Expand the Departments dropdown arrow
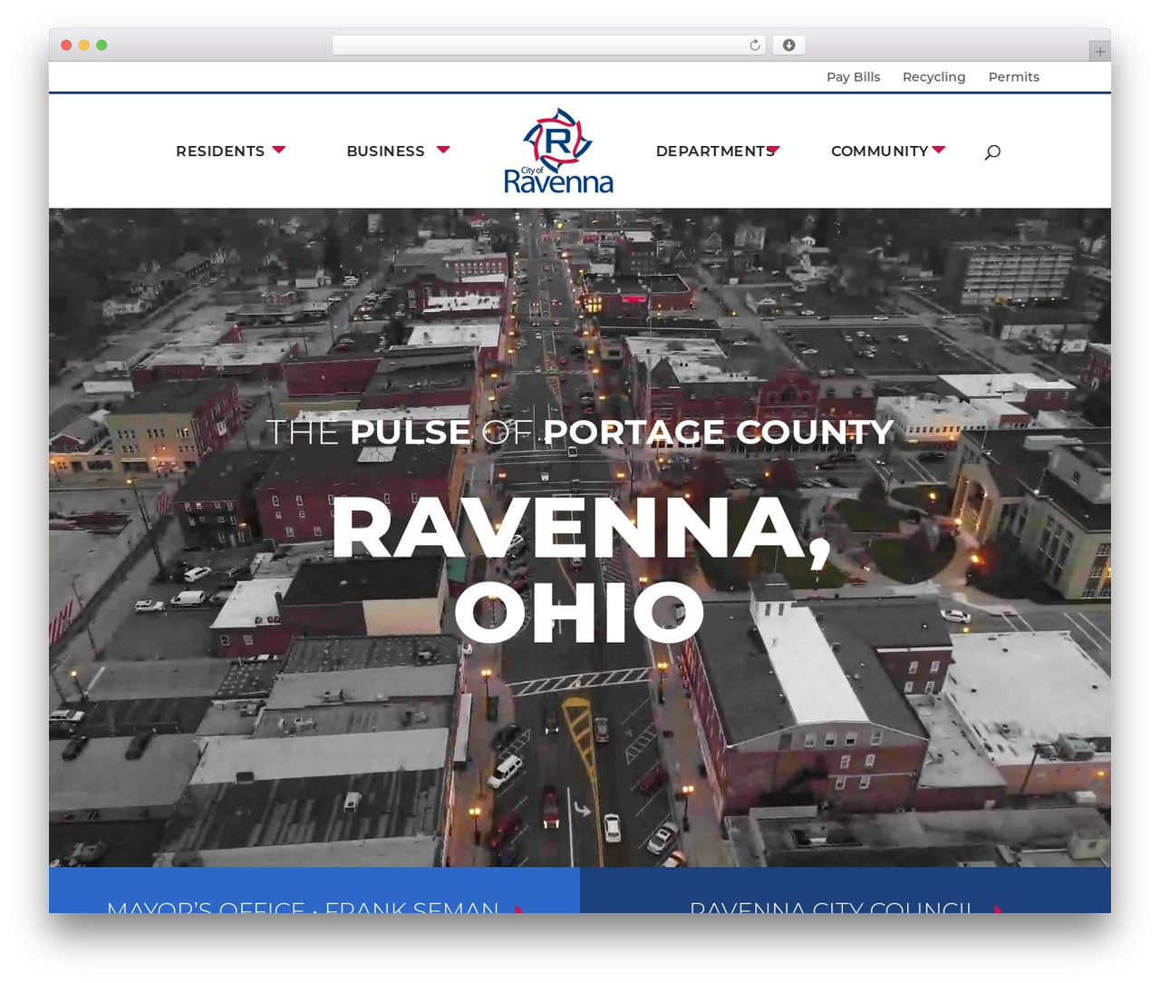Viewport: 1160px width, 983px height. [773, 150]
